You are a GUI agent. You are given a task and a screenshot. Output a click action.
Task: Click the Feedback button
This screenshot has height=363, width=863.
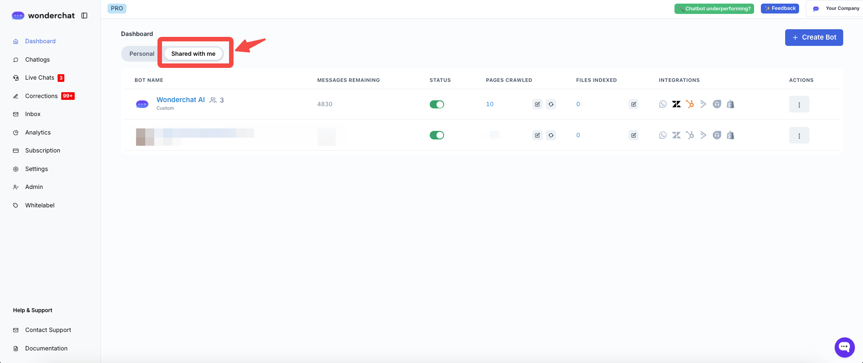click(x=779, y=9)
